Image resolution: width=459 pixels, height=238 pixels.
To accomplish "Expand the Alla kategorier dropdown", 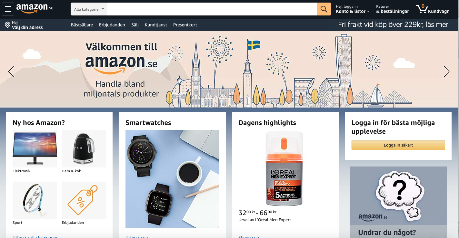I will click(x=89, y=9).
